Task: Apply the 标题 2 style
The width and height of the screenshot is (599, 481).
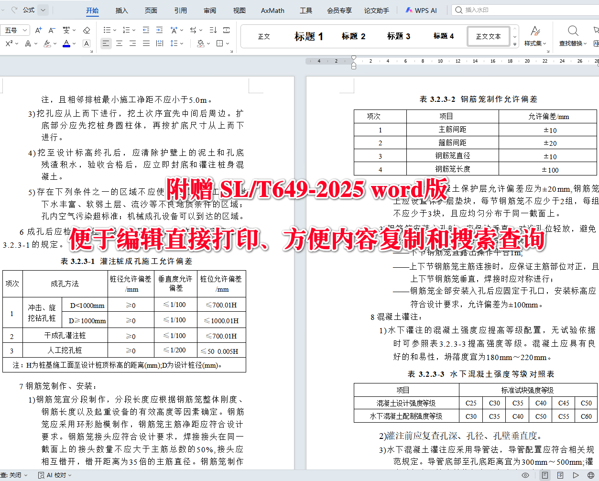Action: point(353,36)
